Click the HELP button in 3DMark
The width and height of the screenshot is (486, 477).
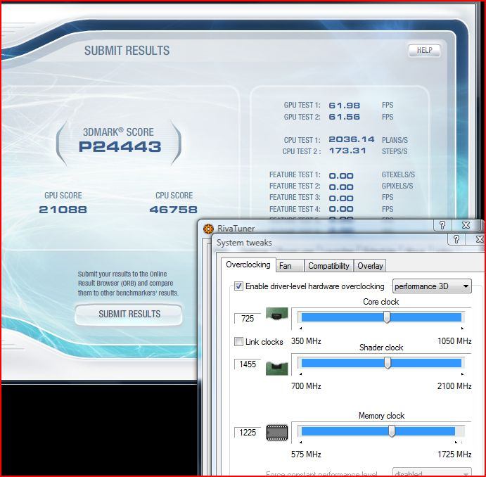point(424,50)
